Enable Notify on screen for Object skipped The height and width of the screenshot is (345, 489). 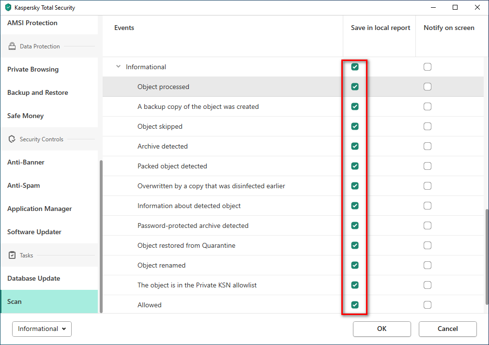(x=427, y=126)
